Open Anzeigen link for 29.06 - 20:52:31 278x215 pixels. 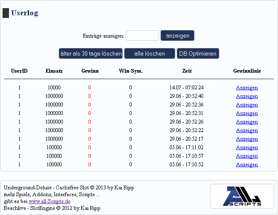click(247, 113)
